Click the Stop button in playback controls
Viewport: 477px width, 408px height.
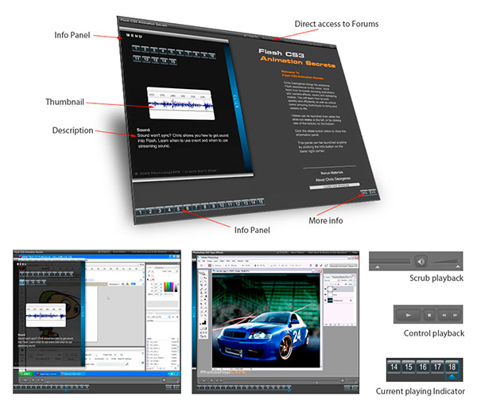429,315
